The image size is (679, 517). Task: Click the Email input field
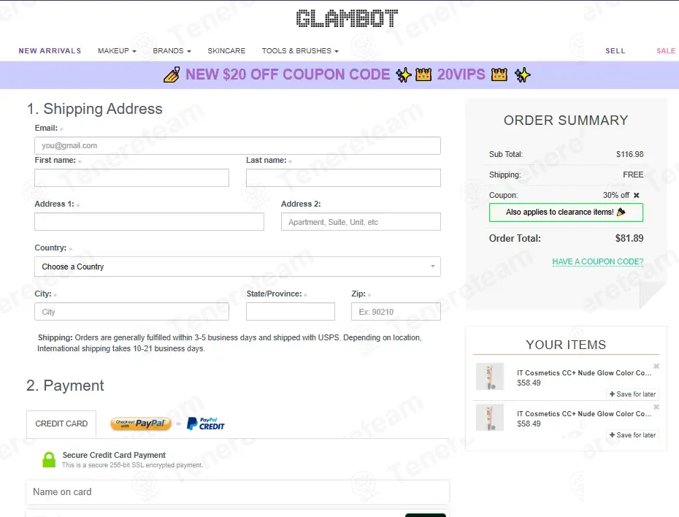point(237,145)
